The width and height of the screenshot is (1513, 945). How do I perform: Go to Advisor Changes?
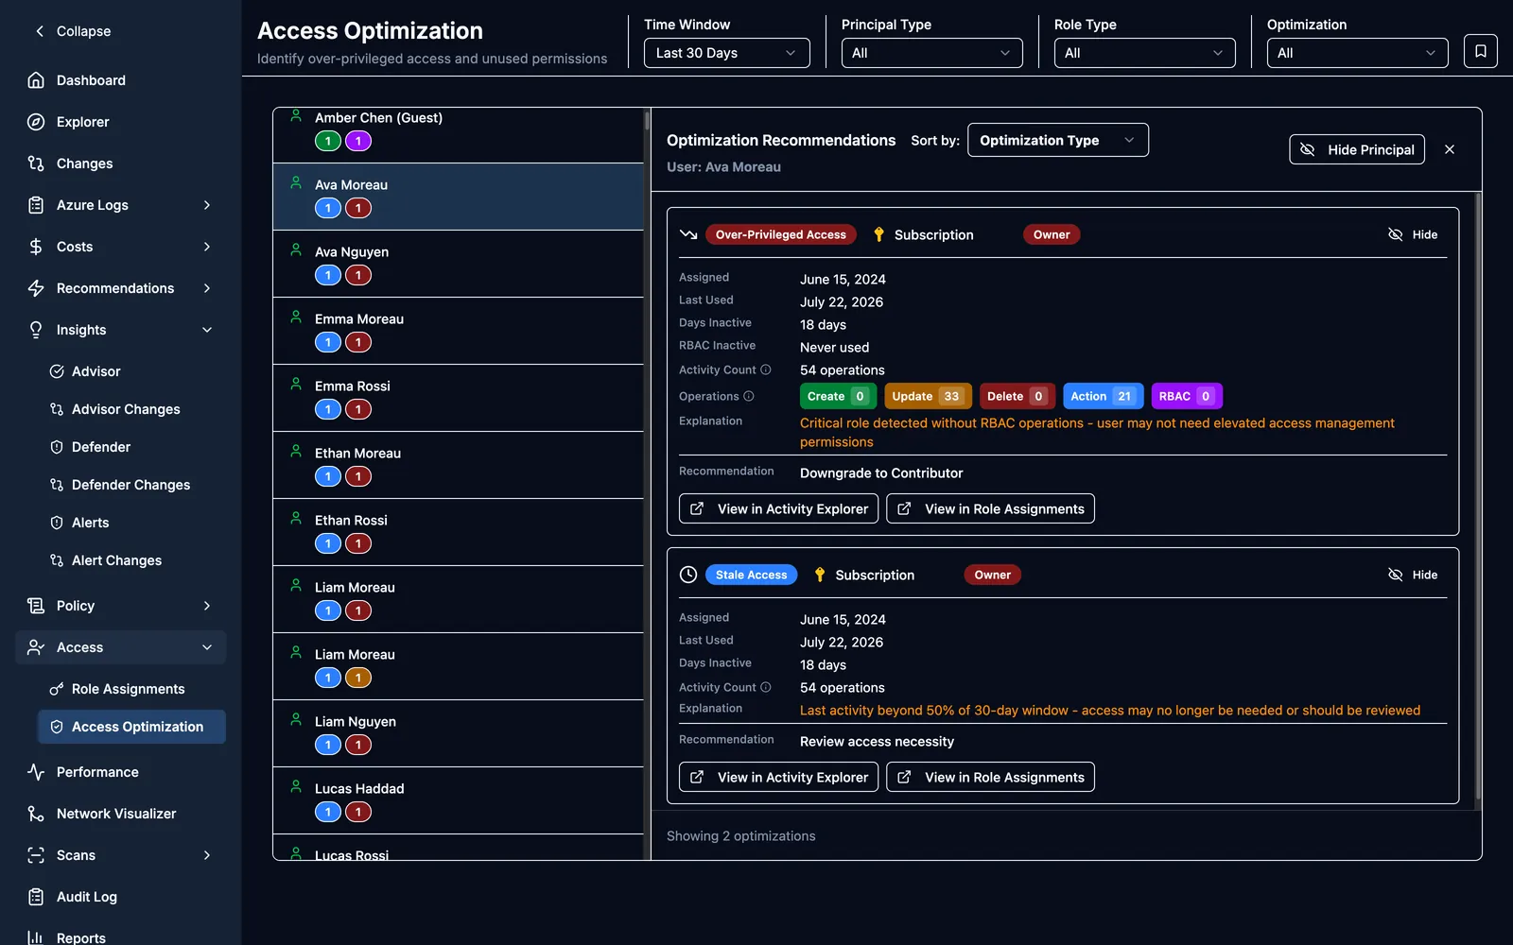[x=131, y=409]
